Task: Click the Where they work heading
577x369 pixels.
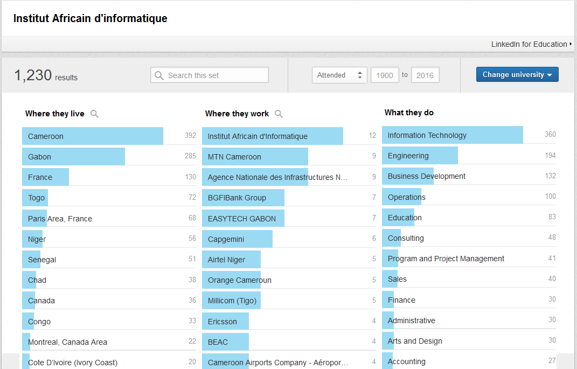Action: (x=237, y=114)
